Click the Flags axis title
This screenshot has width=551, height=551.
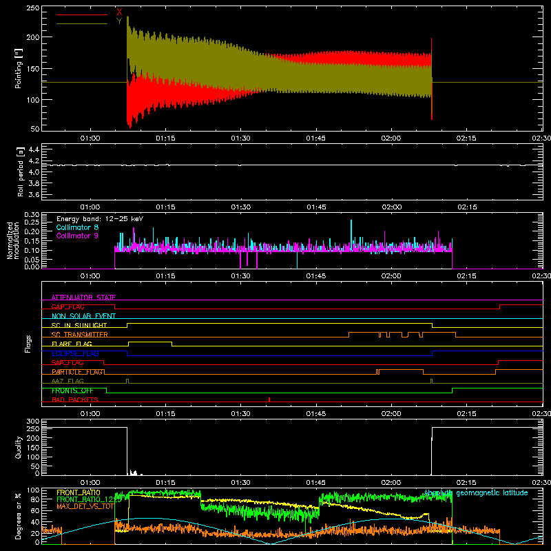(x=28, y=344)
